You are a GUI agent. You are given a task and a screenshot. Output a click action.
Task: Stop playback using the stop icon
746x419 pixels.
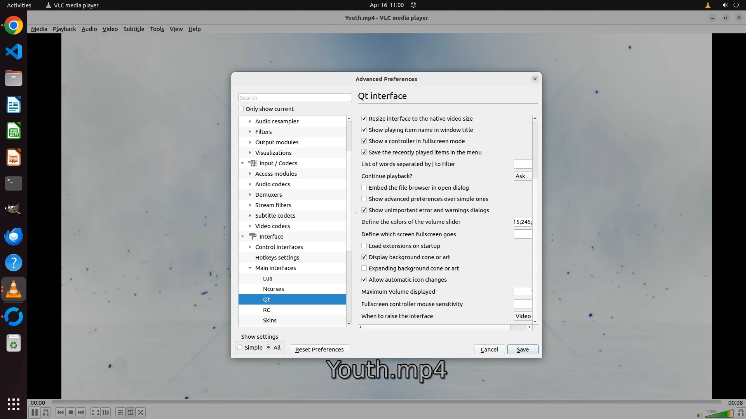click(x=71, y=412)
